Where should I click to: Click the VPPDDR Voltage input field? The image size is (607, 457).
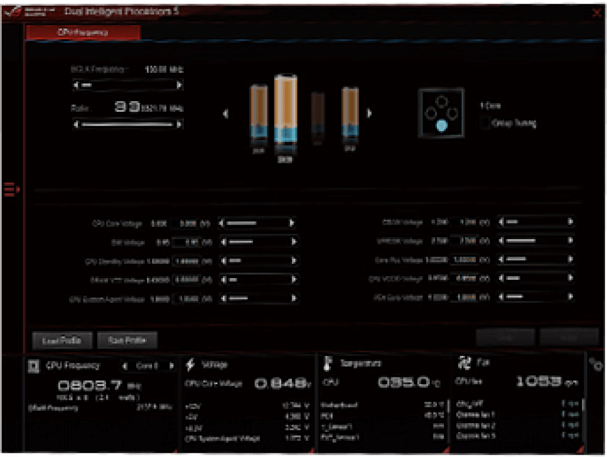pos(464,241)
